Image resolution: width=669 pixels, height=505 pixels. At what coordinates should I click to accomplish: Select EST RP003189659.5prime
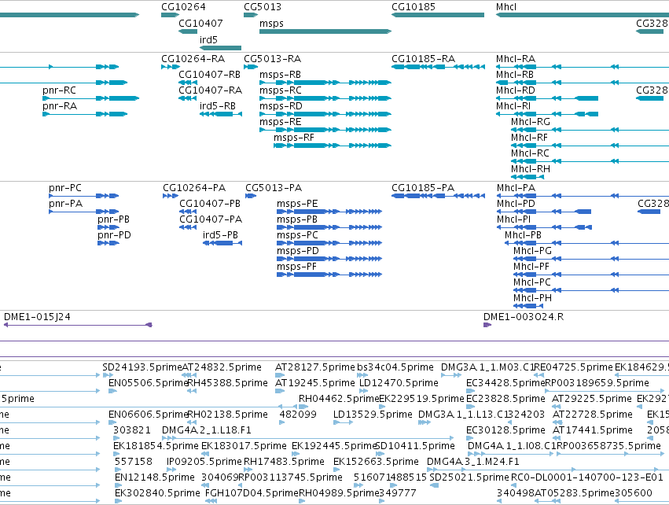[597, 383]
